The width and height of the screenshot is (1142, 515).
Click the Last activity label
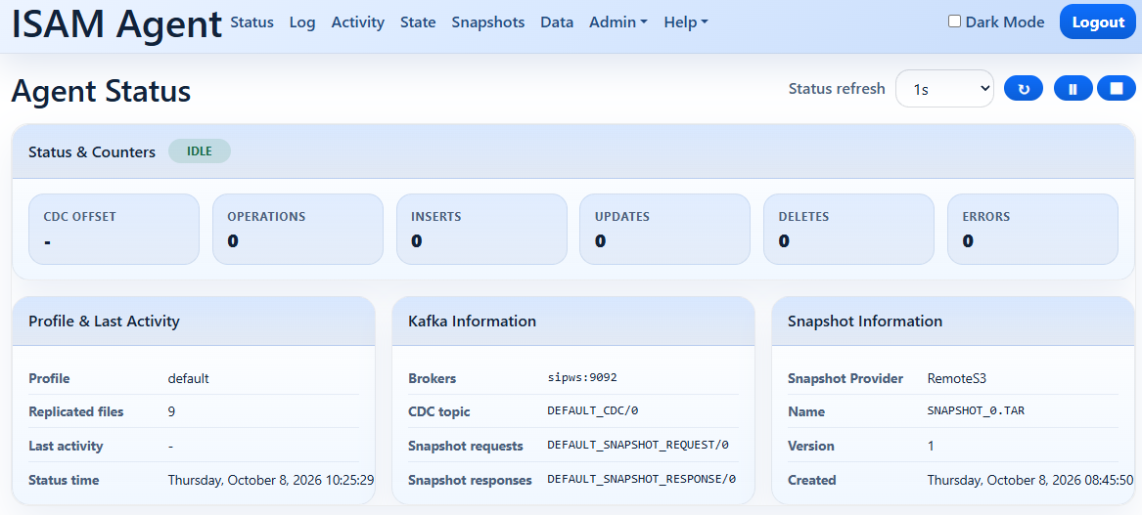coord(66,446)
